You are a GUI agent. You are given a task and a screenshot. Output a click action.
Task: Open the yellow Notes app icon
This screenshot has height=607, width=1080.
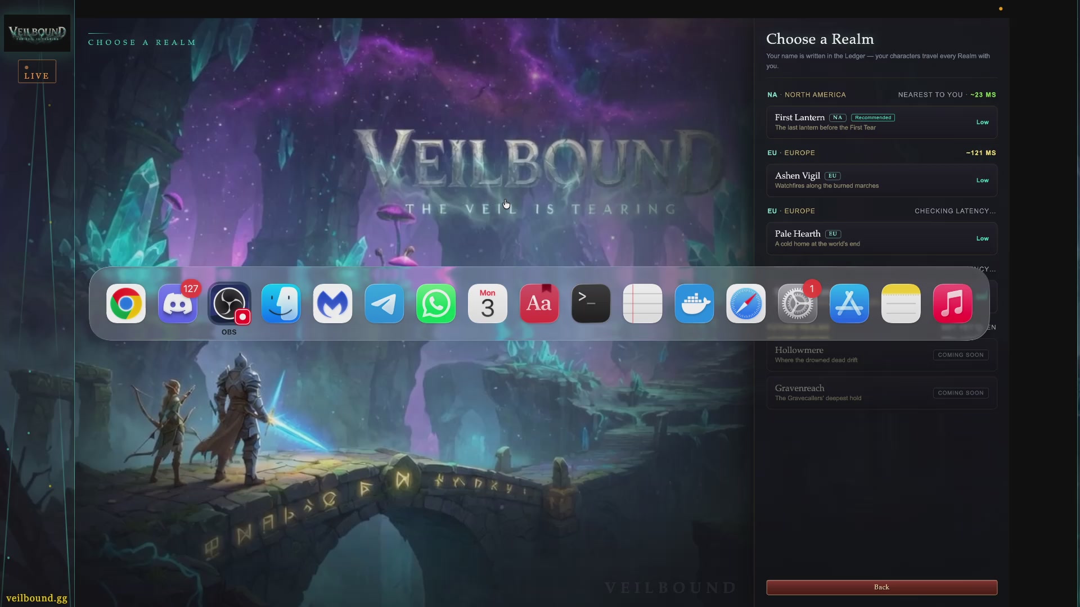[x=901, y=303]
